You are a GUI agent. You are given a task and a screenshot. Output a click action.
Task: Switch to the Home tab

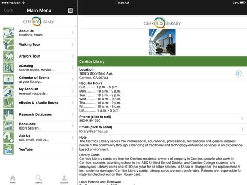coord(13,179)
